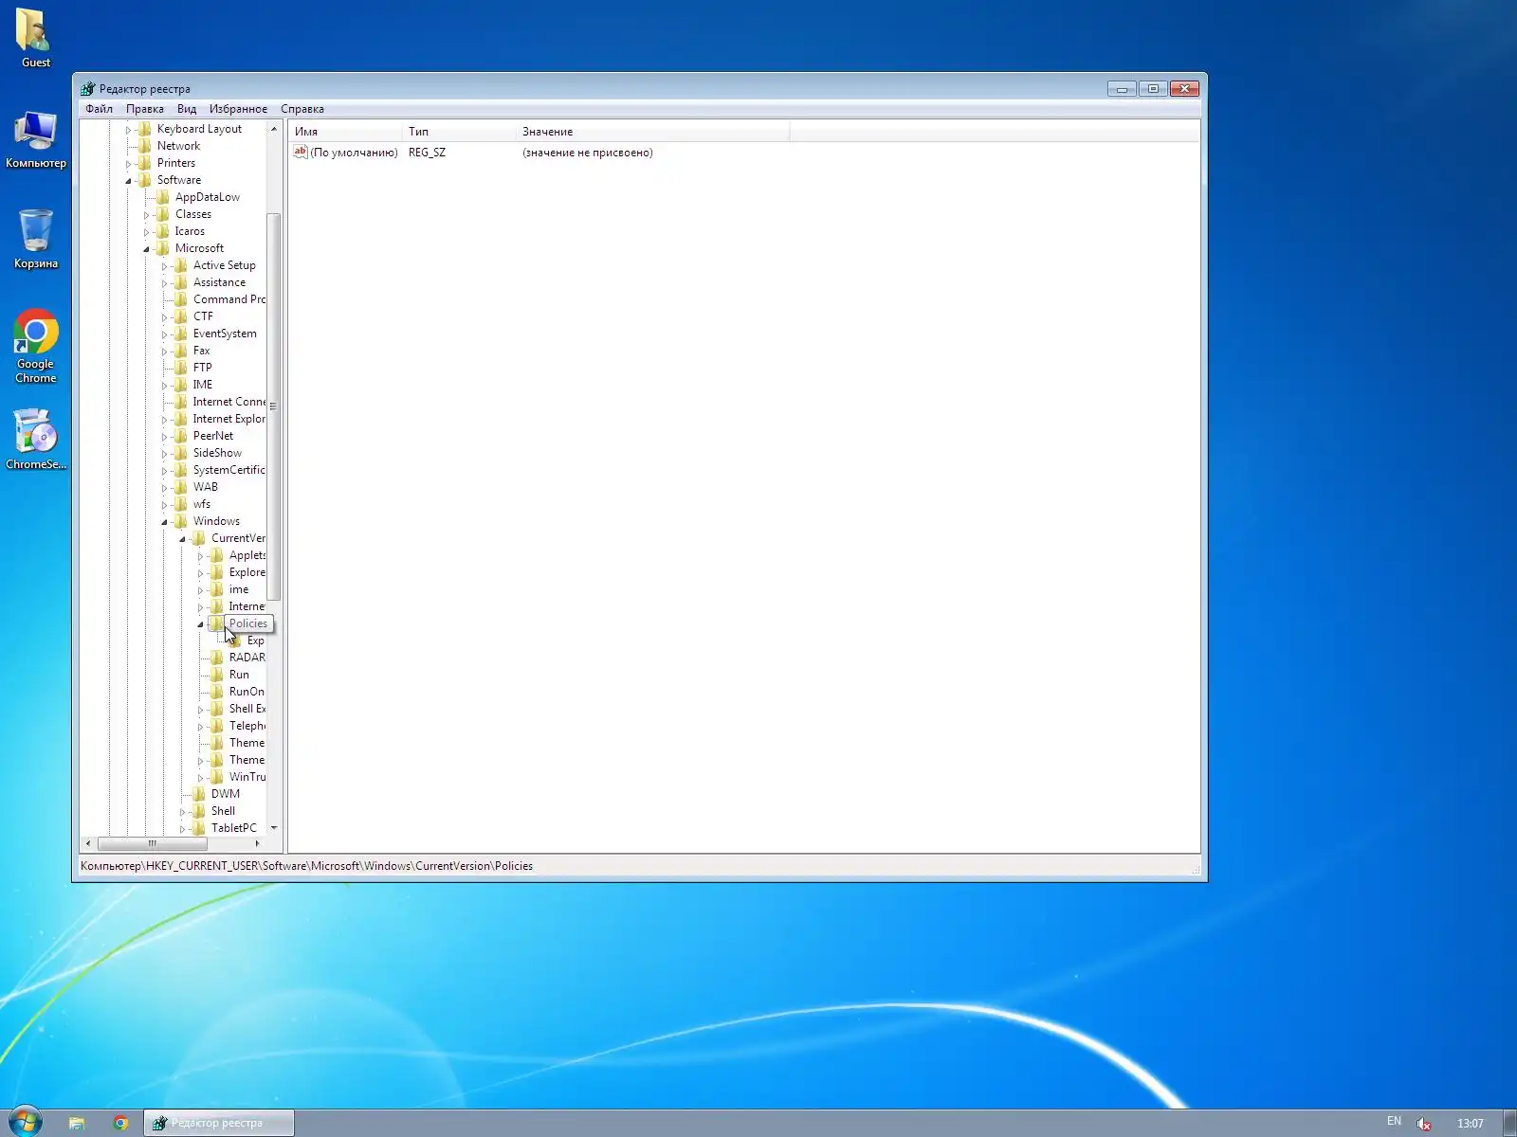
Task: Open the Вид menu
Action: [187, 109]
